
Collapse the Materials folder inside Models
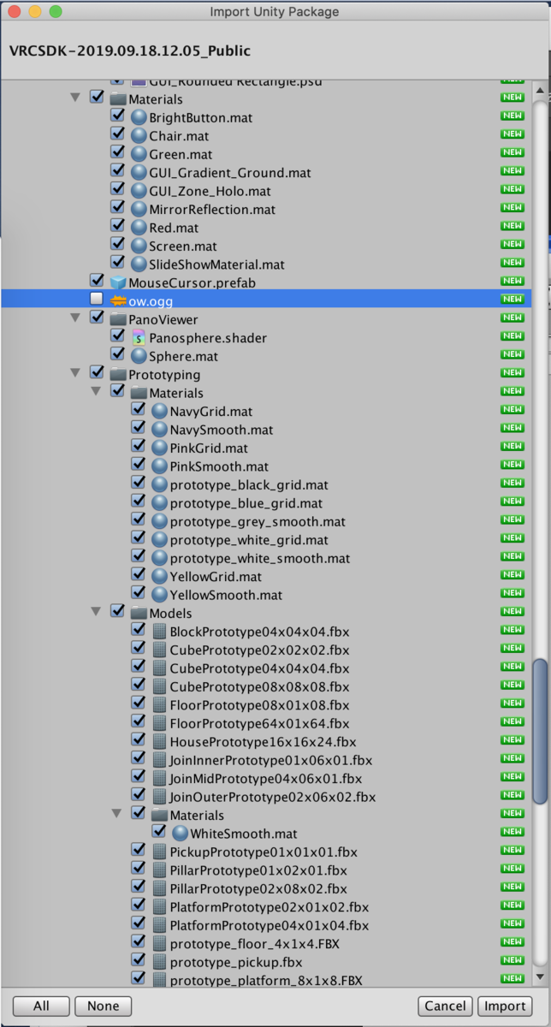pyautogui.click(x=116, y=814)
